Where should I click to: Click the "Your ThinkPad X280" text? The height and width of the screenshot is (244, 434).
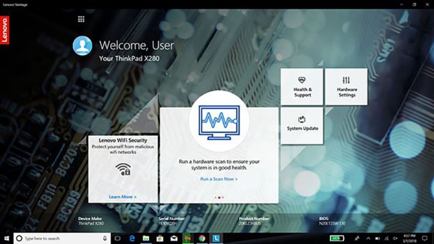(x=129, y=58)
